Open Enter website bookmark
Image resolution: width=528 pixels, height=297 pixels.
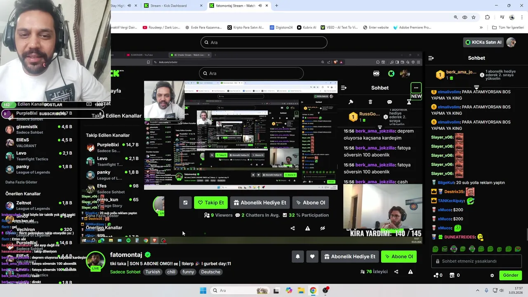(x=376, y=28)
